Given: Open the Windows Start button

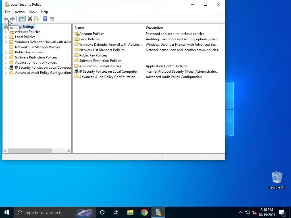Looking at the screenshot, I should click(x=7, y=212).
